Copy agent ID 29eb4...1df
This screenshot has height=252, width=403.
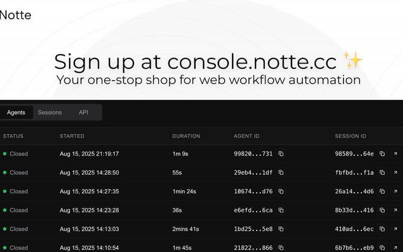[x=281, y=172]
